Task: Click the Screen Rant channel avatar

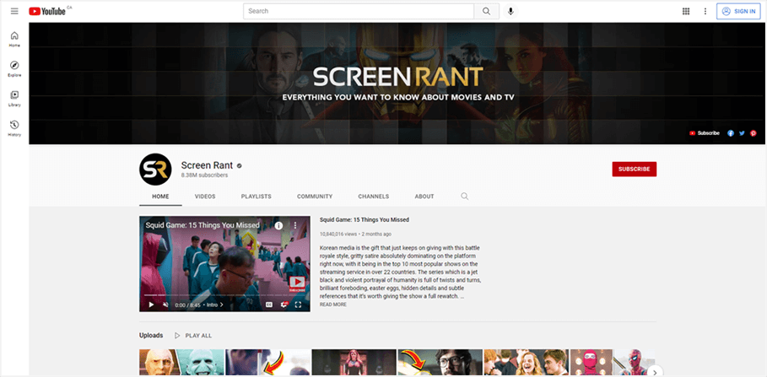Action: pyautogui.click(x=155, y=170)
